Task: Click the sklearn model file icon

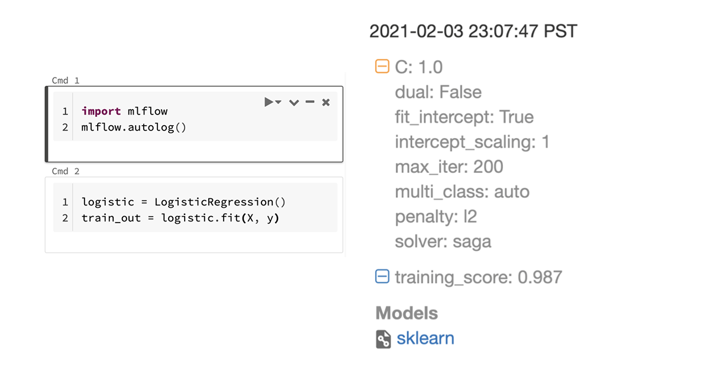Action: pyautogui.click(x=383, y=339)
